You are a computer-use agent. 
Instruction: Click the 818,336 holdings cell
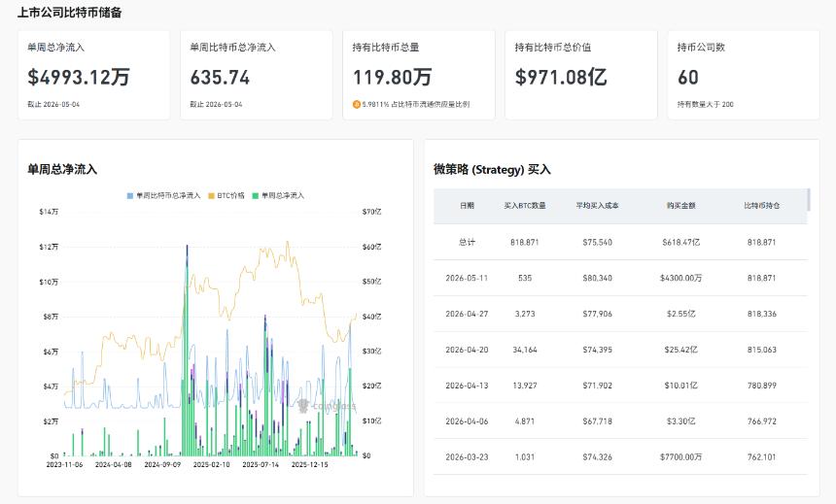762,314
